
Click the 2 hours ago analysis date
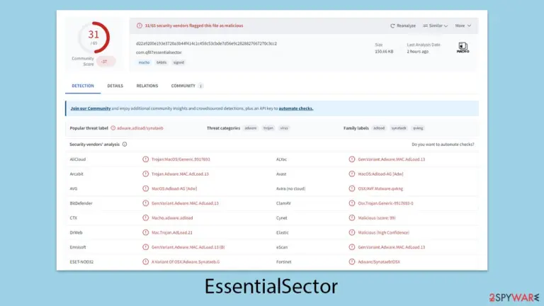tap(418, 51)
